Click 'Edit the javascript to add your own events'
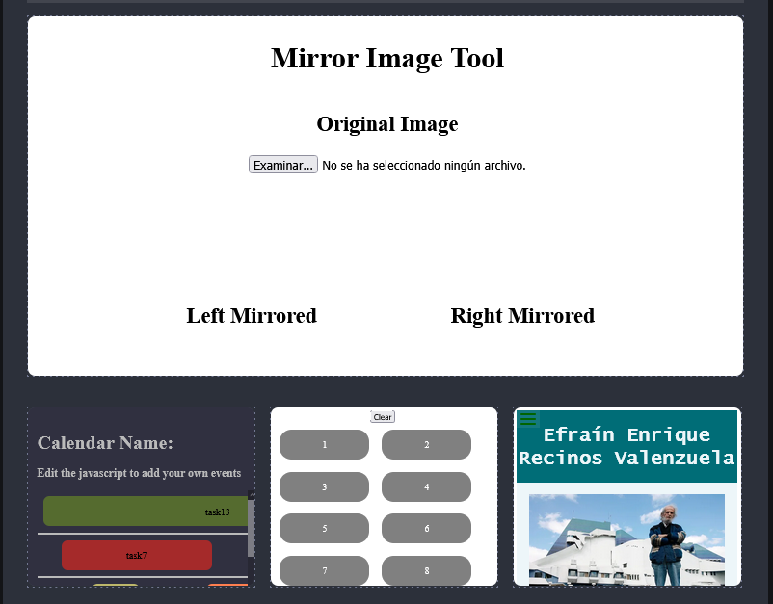This screenshot has height=604, width=773. (x=139, y=473)
